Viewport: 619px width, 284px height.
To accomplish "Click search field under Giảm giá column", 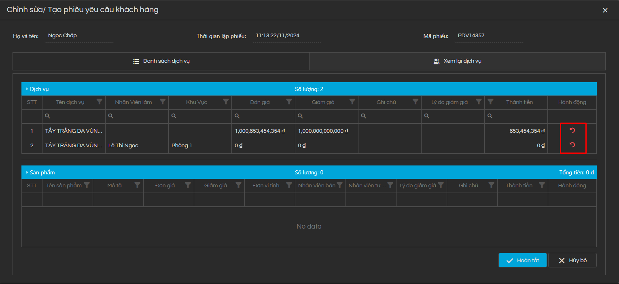I will pyautogui.click(x=329, y=116).
